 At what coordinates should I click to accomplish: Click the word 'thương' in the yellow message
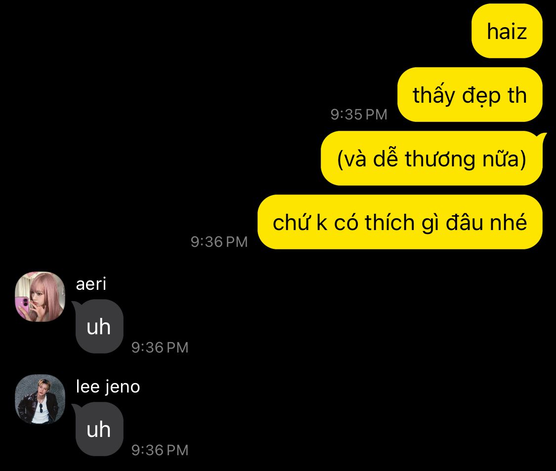440,158
